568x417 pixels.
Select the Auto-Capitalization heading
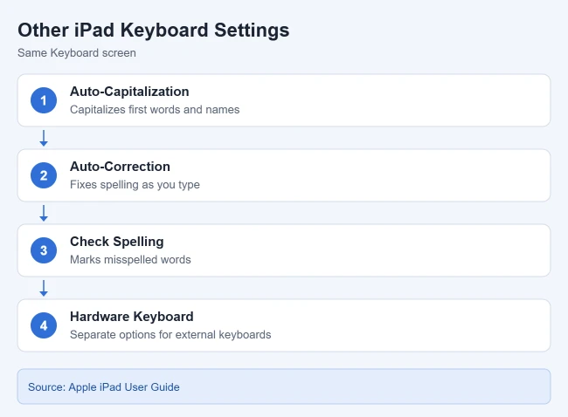[129, 92]
